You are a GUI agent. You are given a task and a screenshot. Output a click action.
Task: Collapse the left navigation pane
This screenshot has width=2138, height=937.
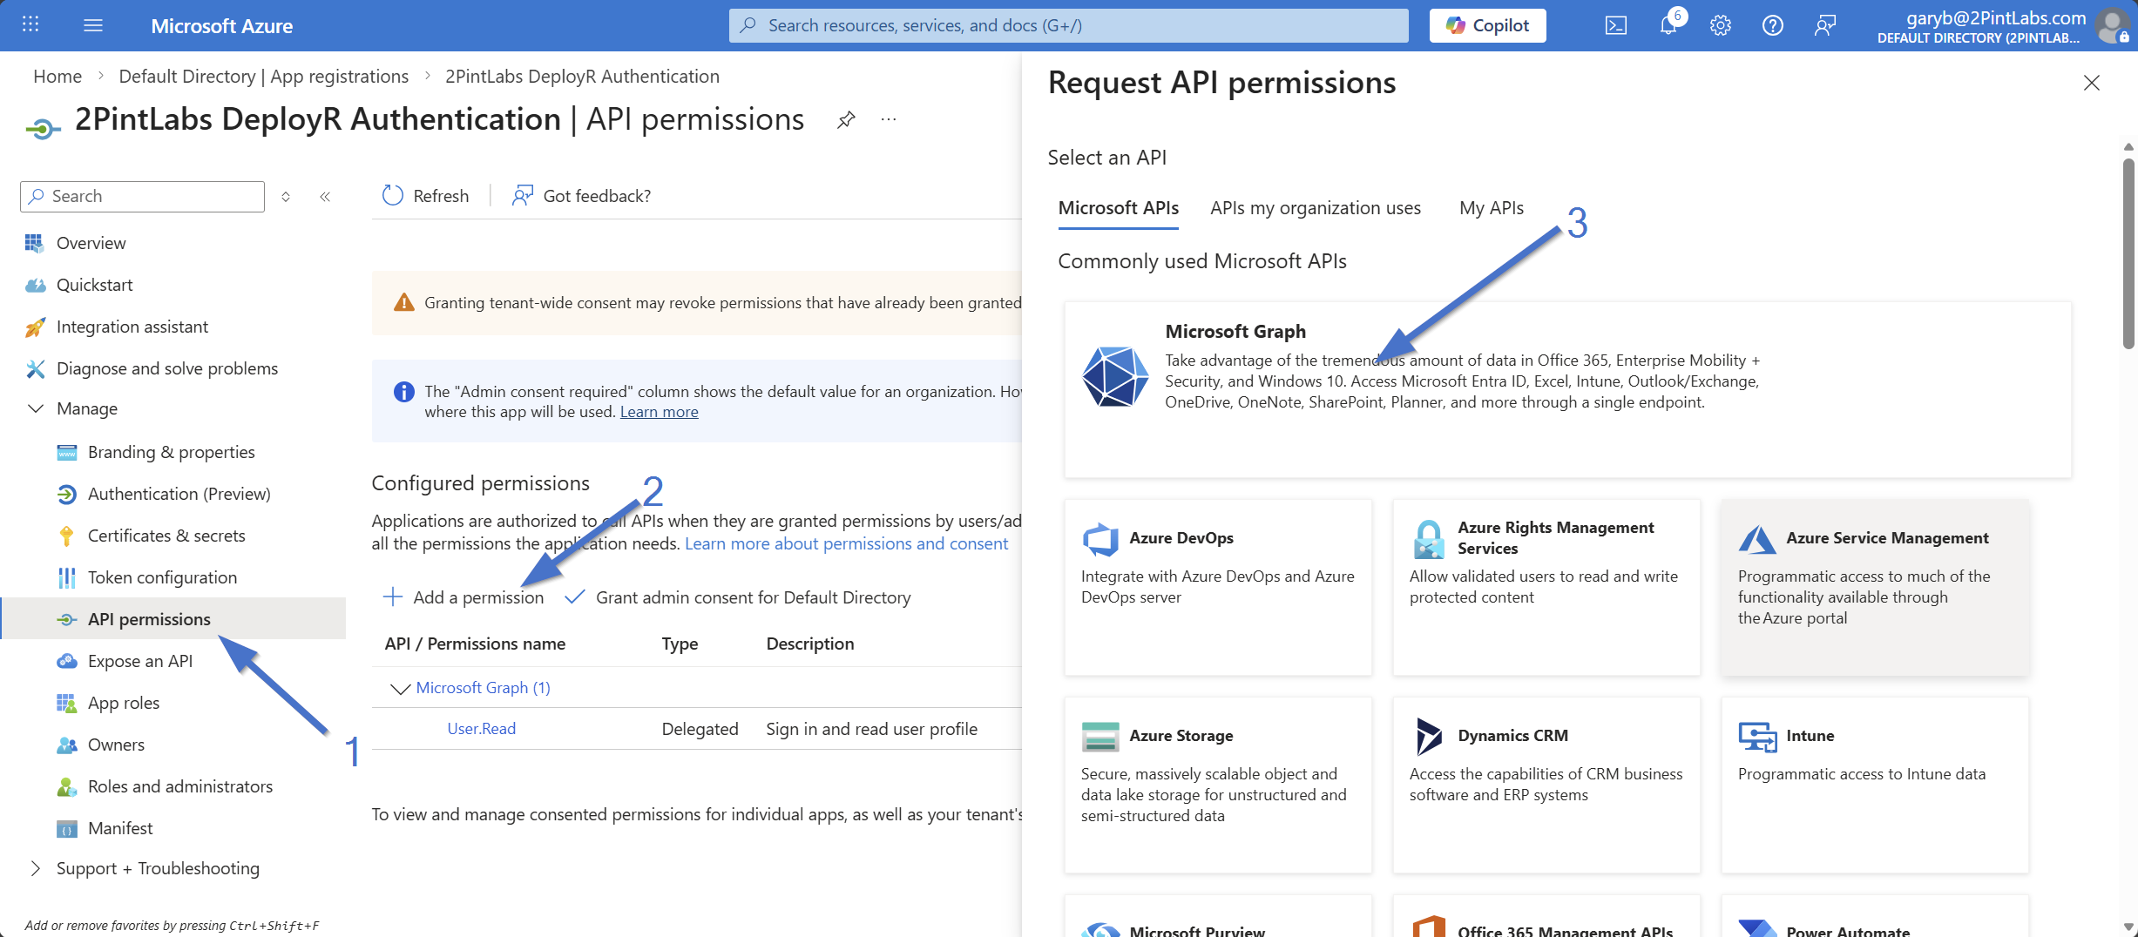325,197
